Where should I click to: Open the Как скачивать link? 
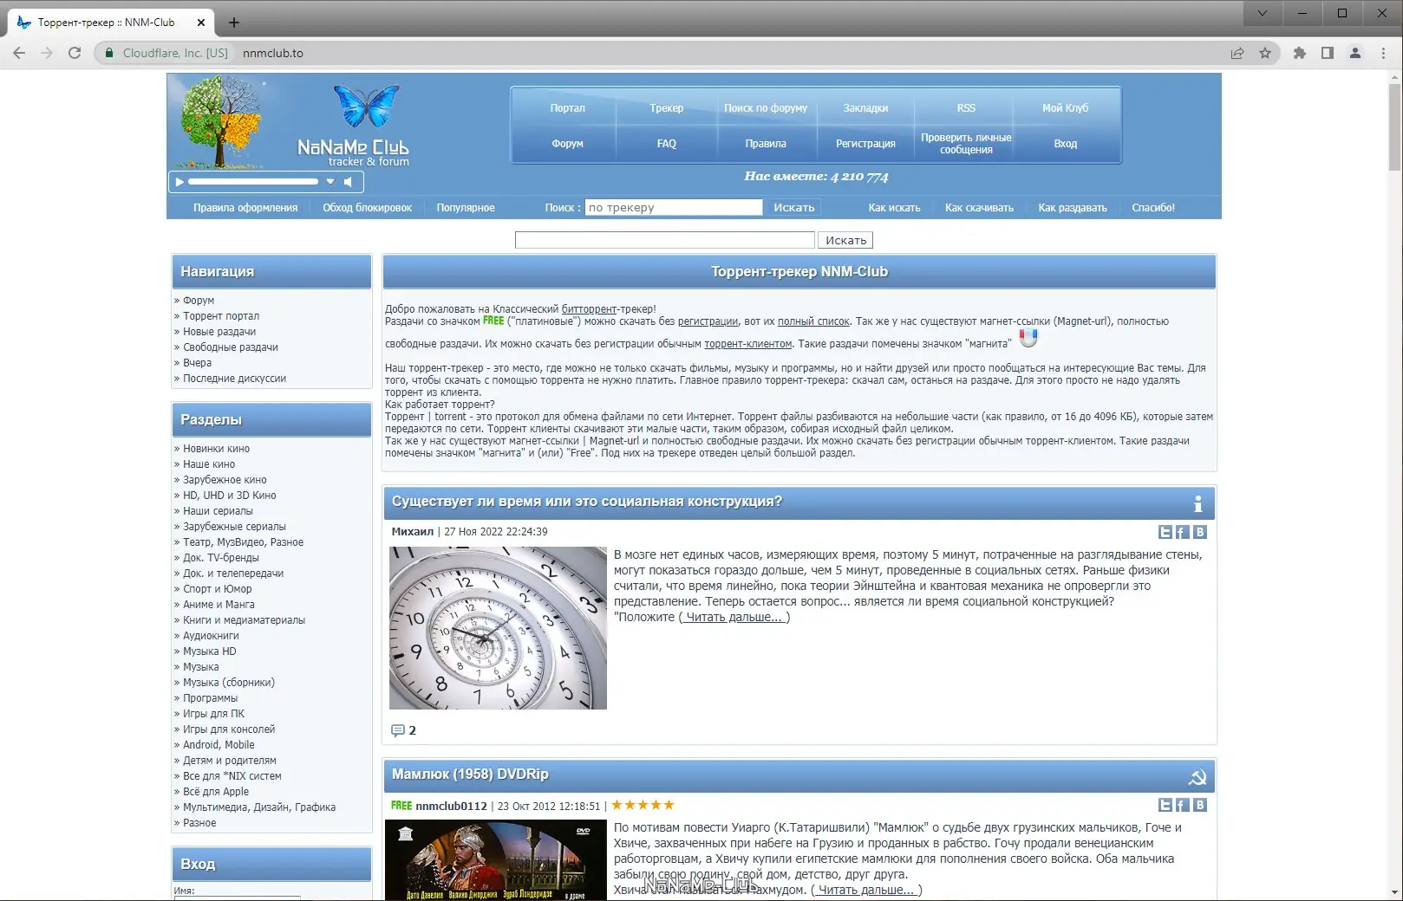[x=979, y=208]
